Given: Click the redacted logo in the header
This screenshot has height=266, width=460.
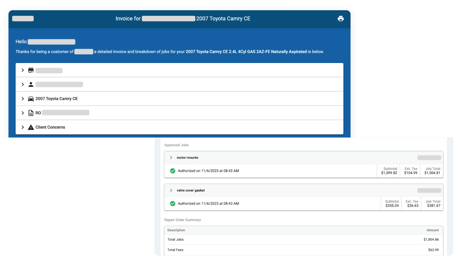Looking at the screenshot, I should click(23, 19).
